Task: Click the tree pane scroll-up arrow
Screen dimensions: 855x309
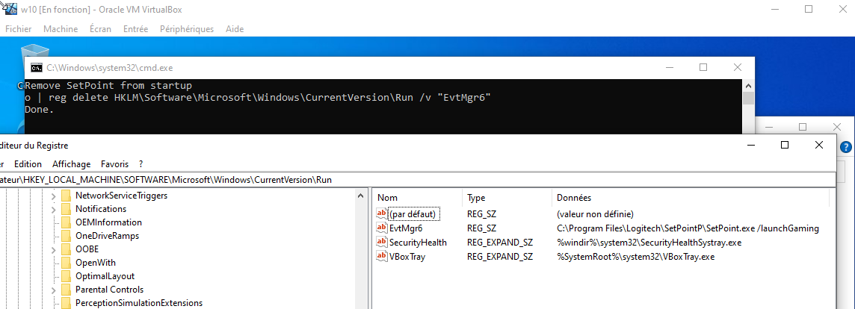Action: click(360, 196)
